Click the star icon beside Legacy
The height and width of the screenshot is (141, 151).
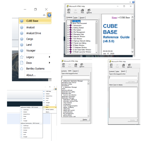pyautogui.click(x=22, y=57)
